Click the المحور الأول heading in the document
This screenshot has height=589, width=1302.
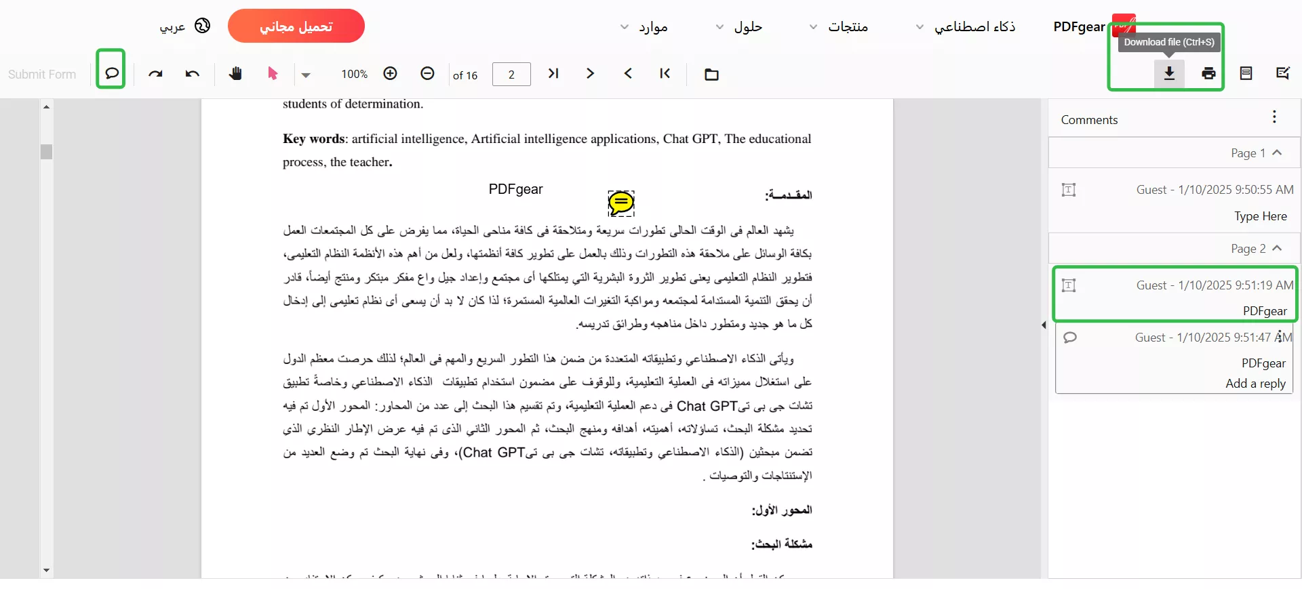pos(782,510)
